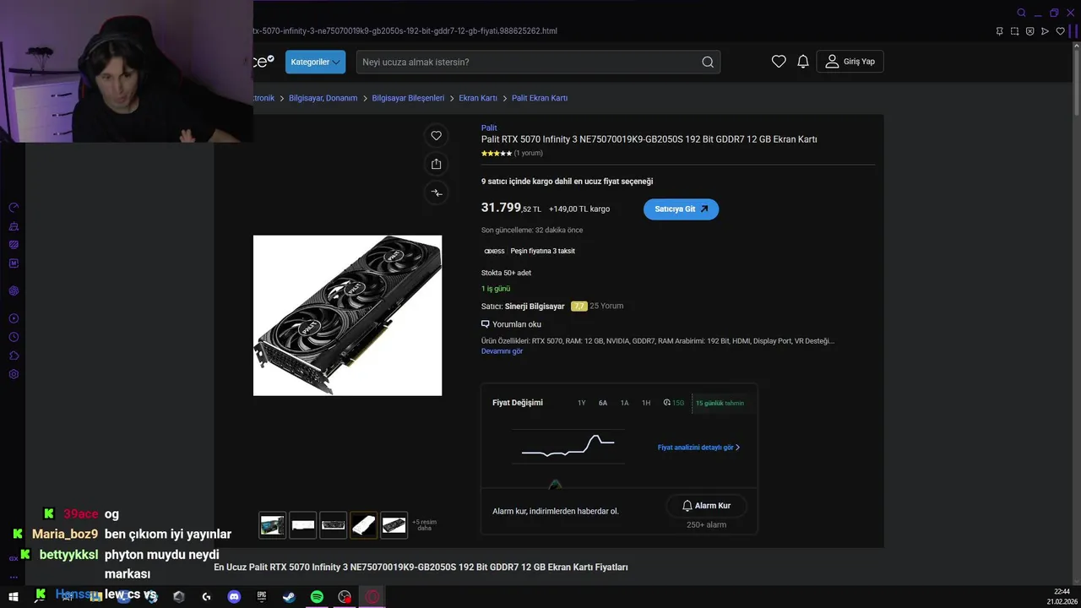Click the Satıcıya Git button
This screenshot has width=1081, height=608.
681,209
